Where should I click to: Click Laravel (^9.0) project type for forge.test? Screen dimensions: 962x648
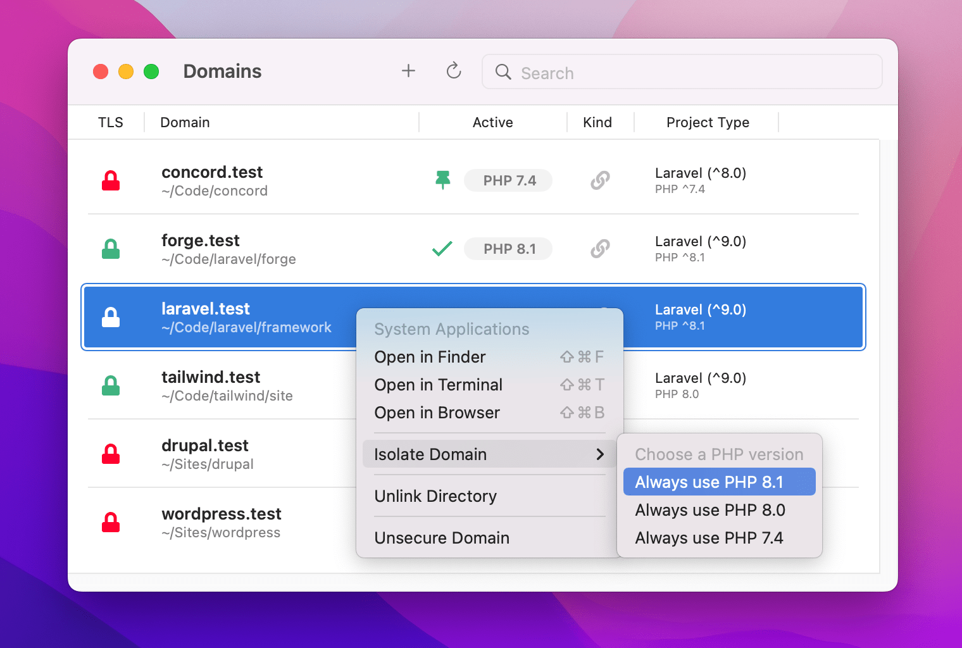(x=701, y=242)
